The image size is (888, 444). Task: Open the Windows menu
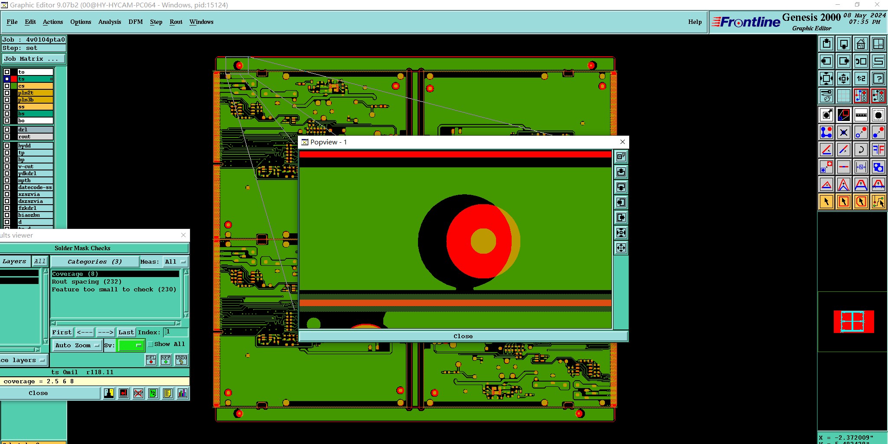coord(202,22)
